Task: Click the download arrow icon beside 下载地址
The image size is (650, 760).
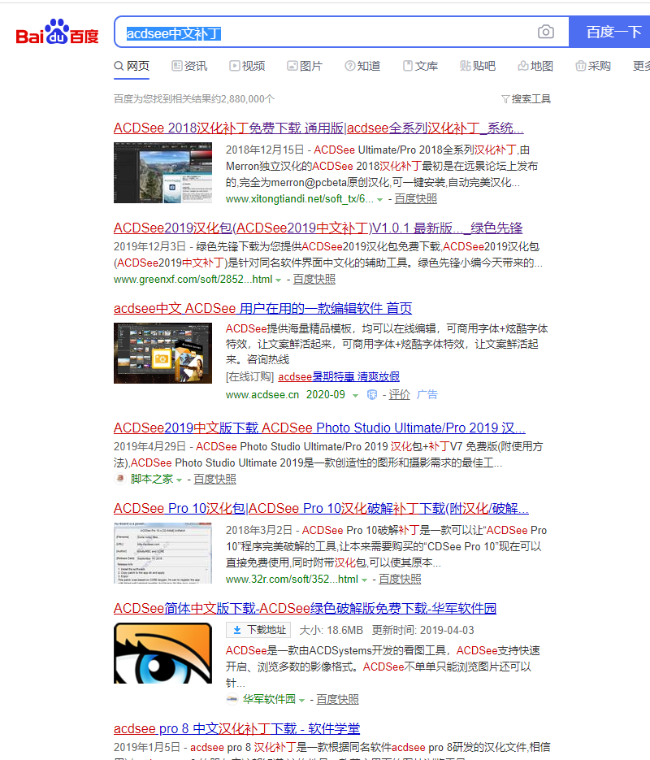Action: (237, 630)
